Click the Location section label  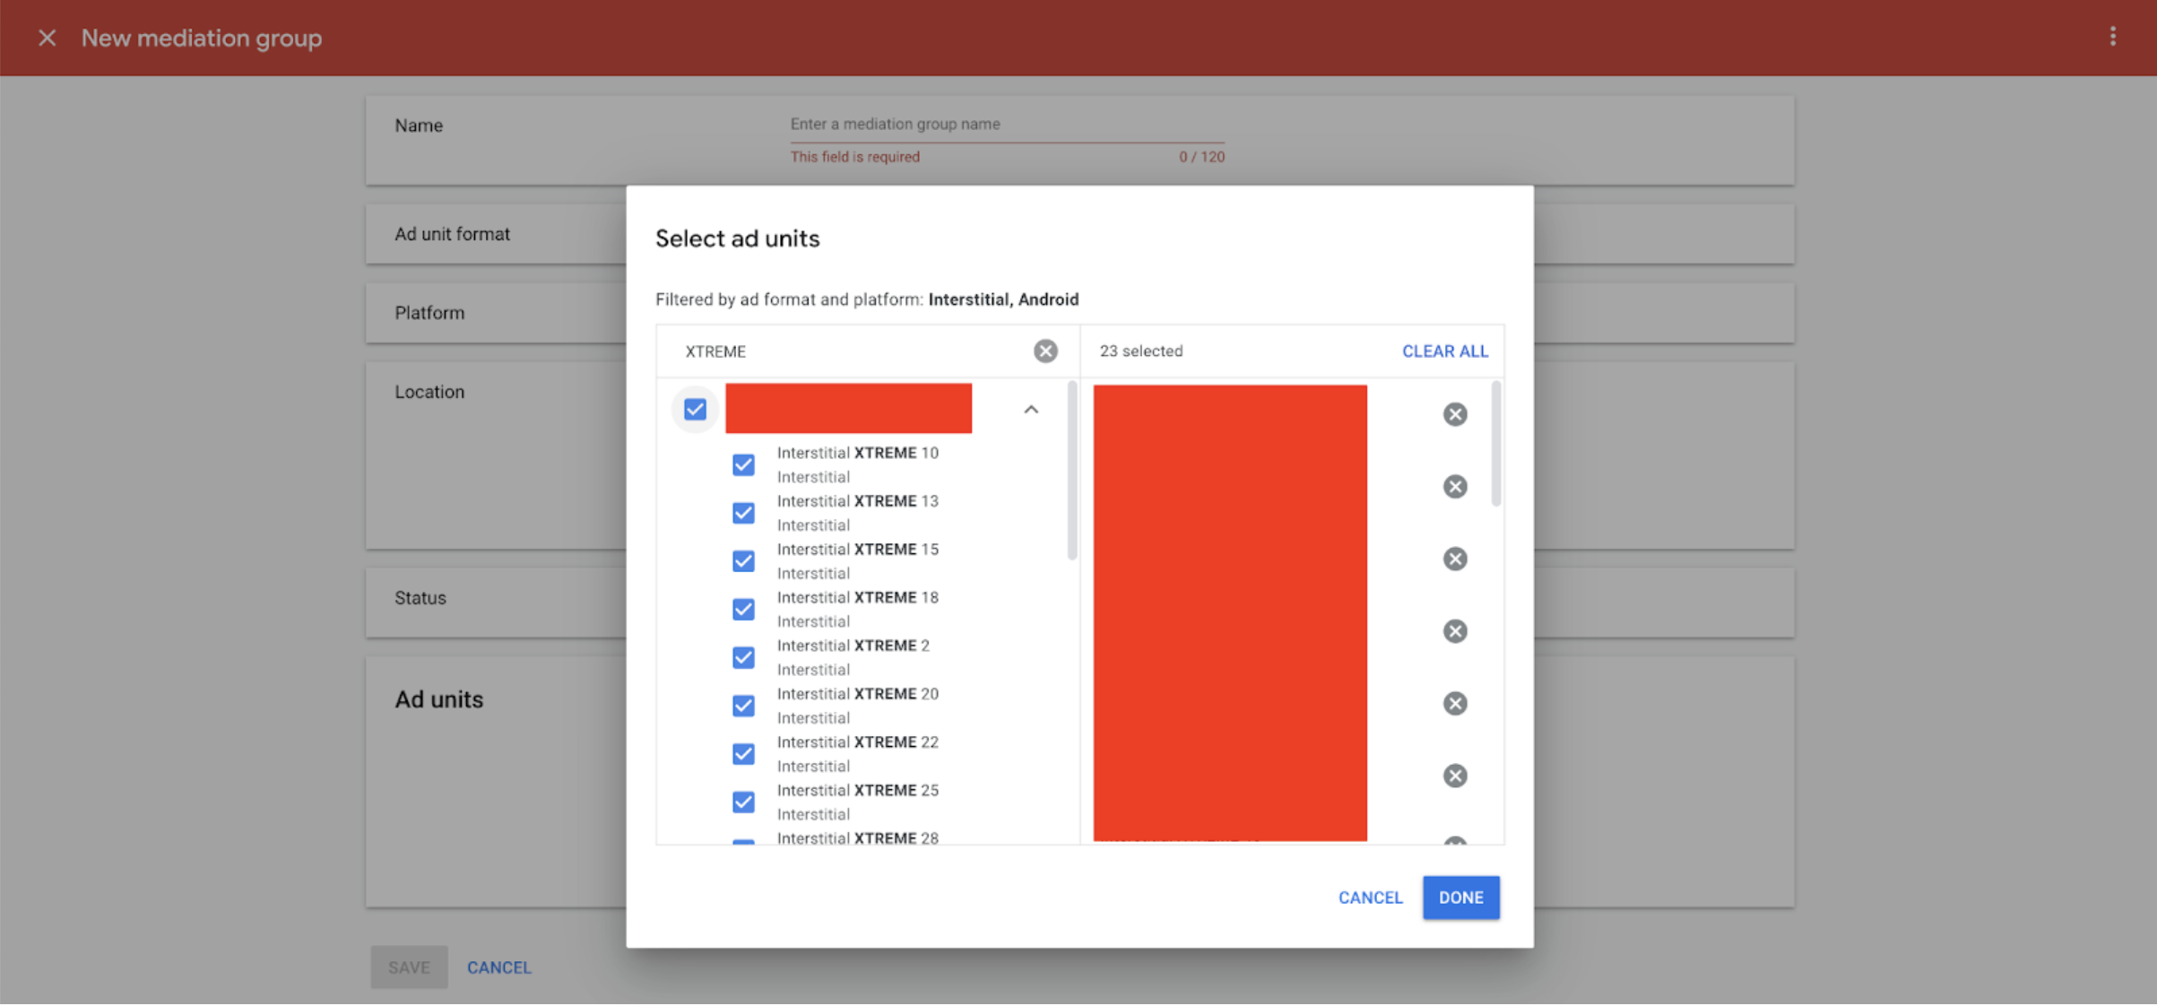tap(429, 392)
